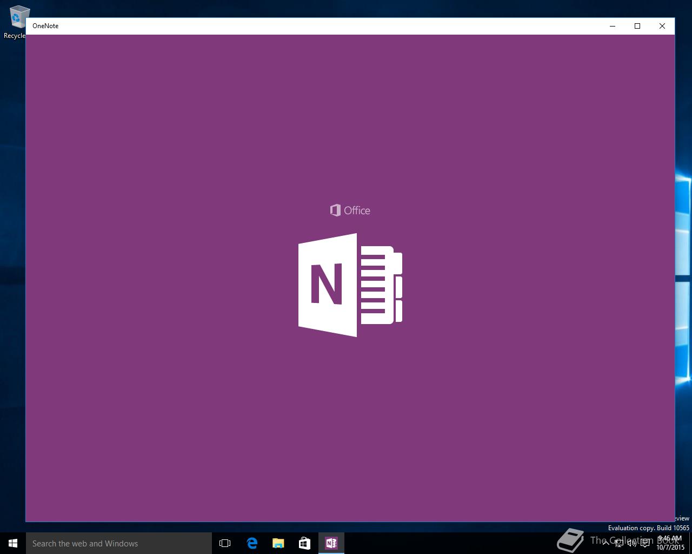Launch Microsoft Edge from the taskbar
692x554 pixels.
tap(251, 543)
